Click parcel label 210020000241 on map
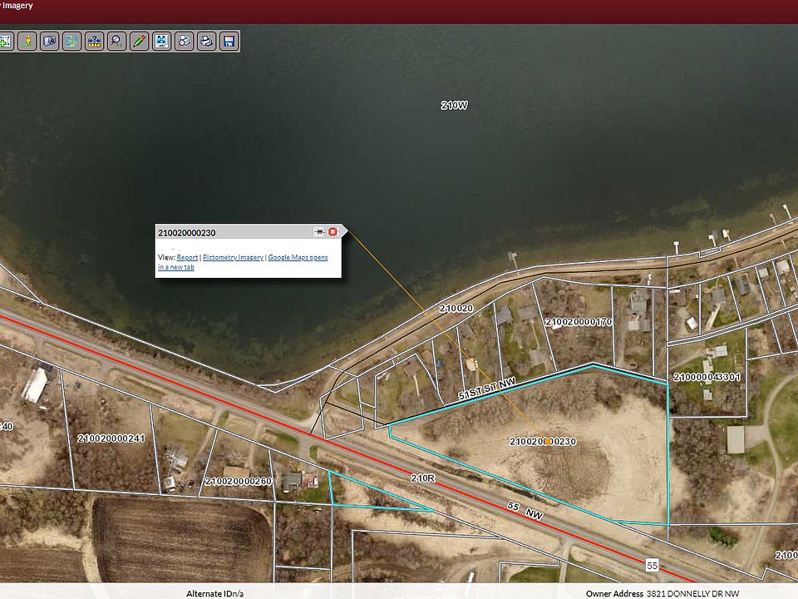 [x=111, y=438]
